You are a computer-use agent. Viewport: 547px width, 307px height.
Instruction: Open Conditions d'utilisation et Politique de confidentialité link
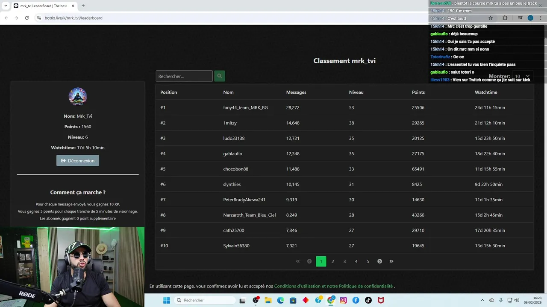333,286
